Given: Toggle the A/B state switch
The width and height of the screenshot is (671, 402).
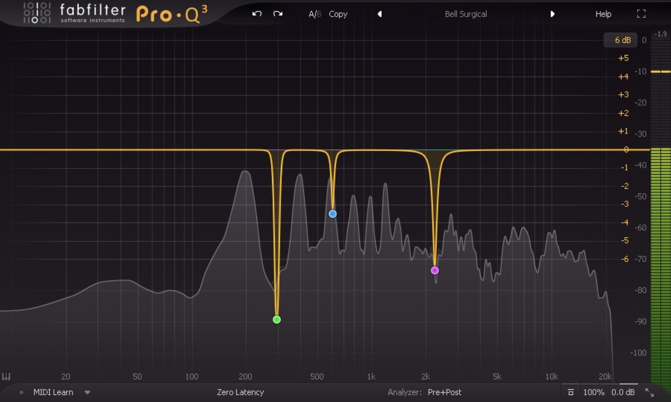Looking at the screenshot, I should 315,14.
